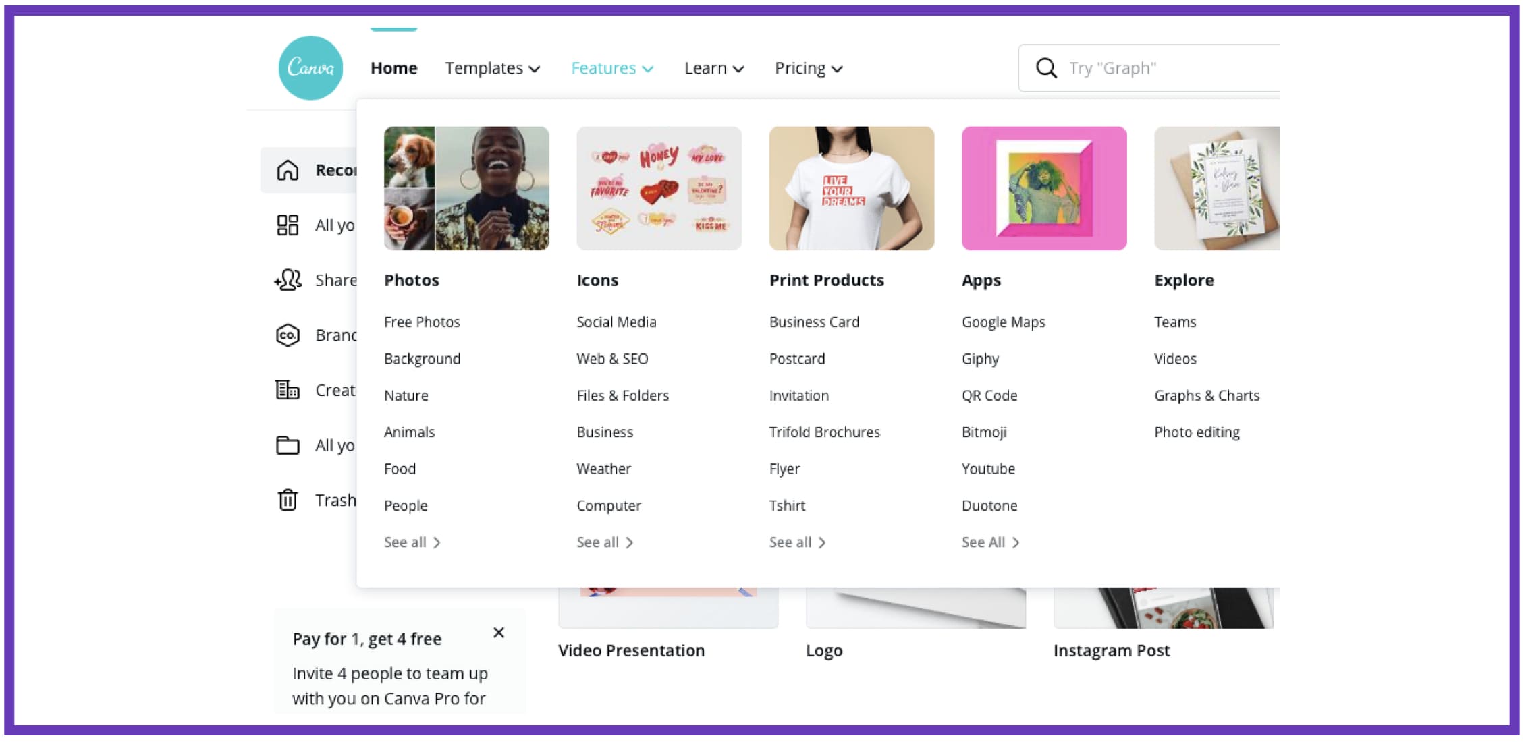Select QR Code from Apps section
The height and width of the screenshot is (742, 1526).
pyautogui.click(x=989, y=395)
